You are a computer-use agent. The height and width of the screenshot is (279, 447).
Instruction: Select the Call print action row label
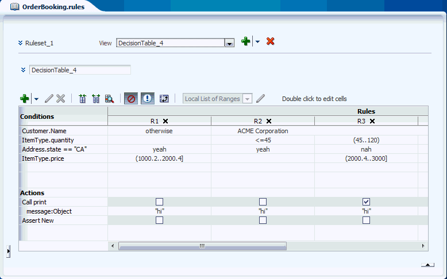[34, 202]
